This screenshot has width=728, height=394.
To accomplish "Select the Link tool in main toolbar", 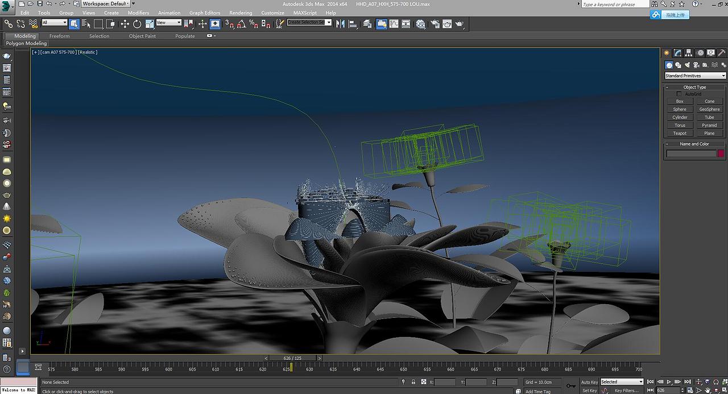I will (x=9, y=23).
